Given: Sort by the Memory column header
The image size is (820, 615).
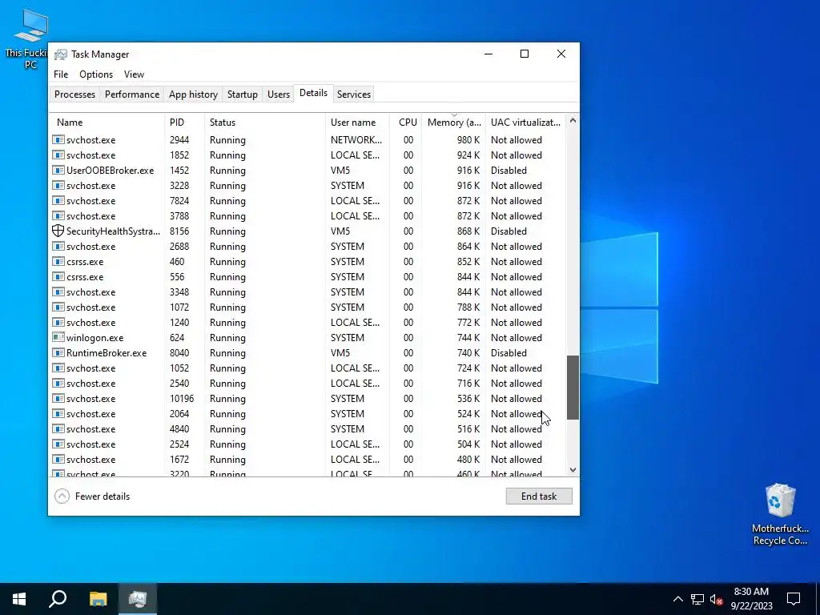Looking at the screenshot, I should pos(454,123).
